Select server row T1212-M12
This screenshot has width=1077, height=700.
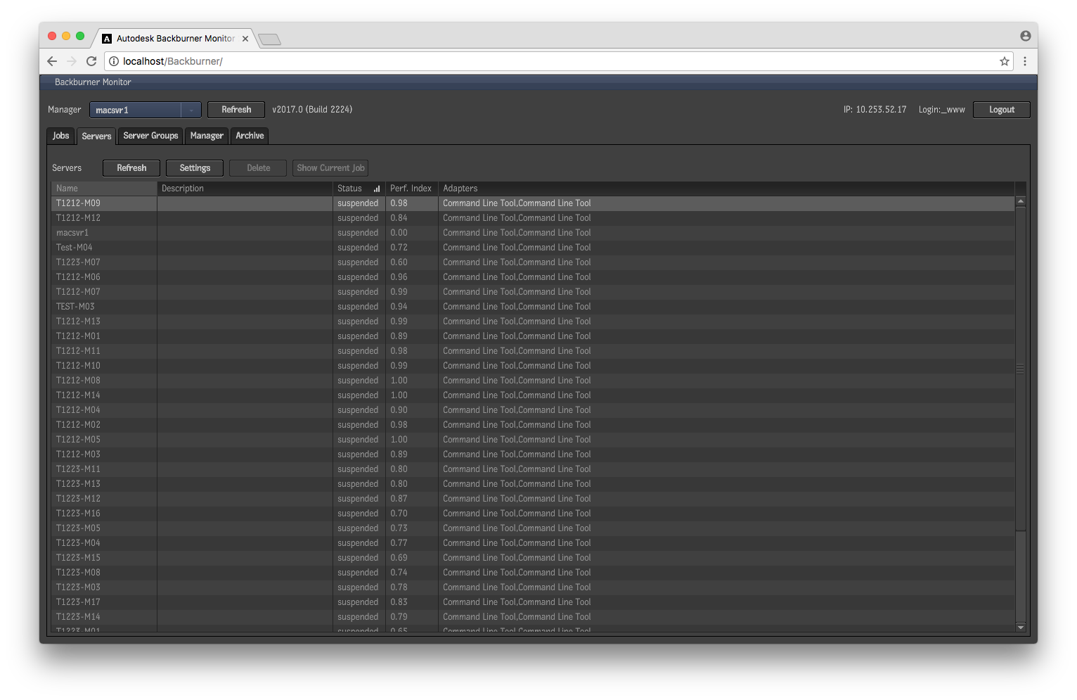click(533, 218)
